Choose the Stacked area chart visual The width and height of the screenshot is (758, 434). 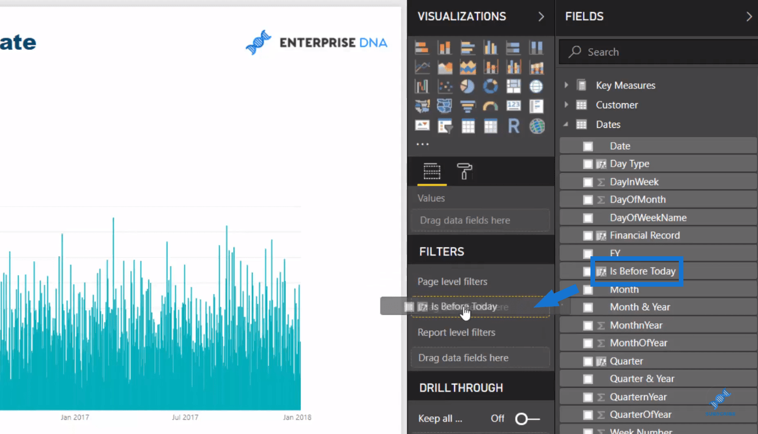pyautogui.click(x=468, y=68)
